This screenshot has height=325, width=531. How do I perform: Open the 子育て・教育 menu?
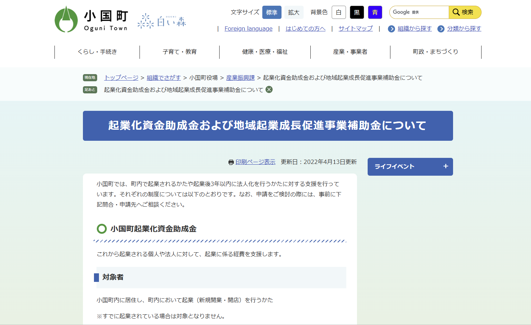point(180,52)
